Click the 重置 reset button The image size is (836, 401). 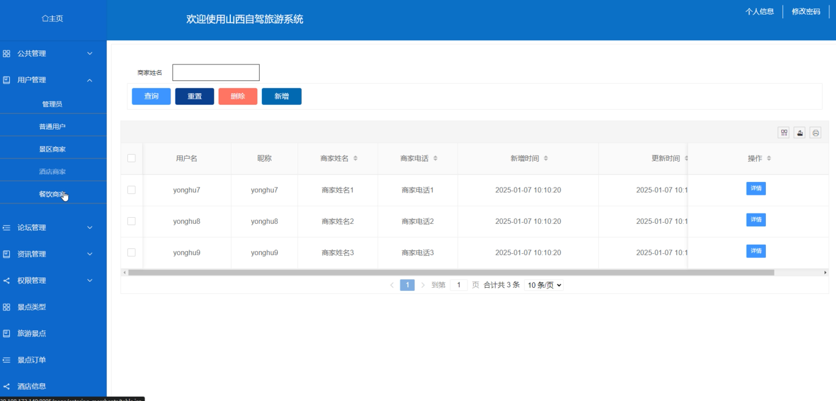(x=194, y=96)
